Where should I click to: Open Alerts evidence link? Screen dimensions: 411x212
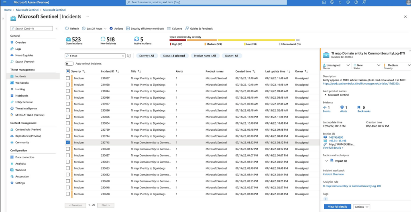pos(344,111)
